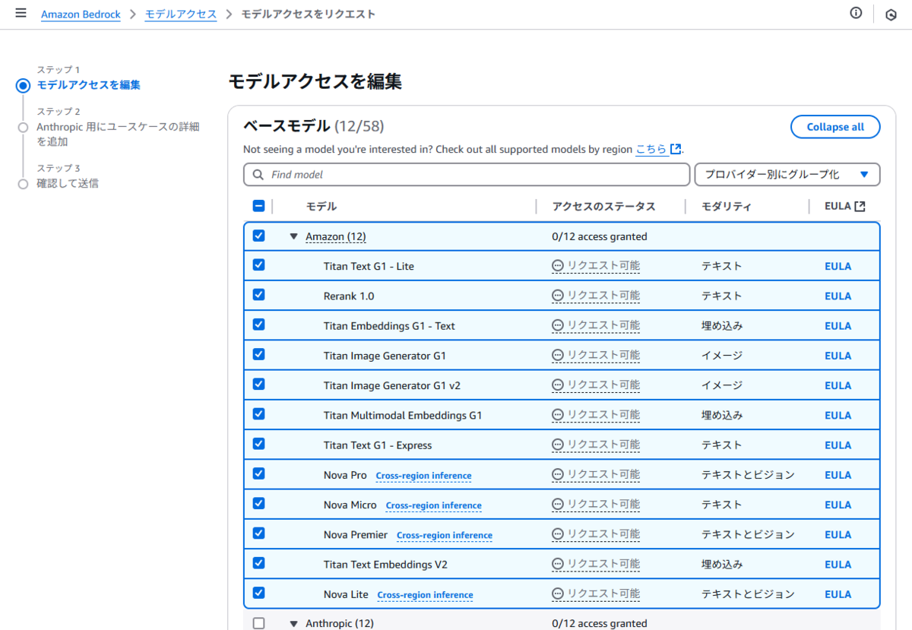912x630 pixels.
Task: Open Cross-region inference link for Nova Micro
Action: click(433, 505)
